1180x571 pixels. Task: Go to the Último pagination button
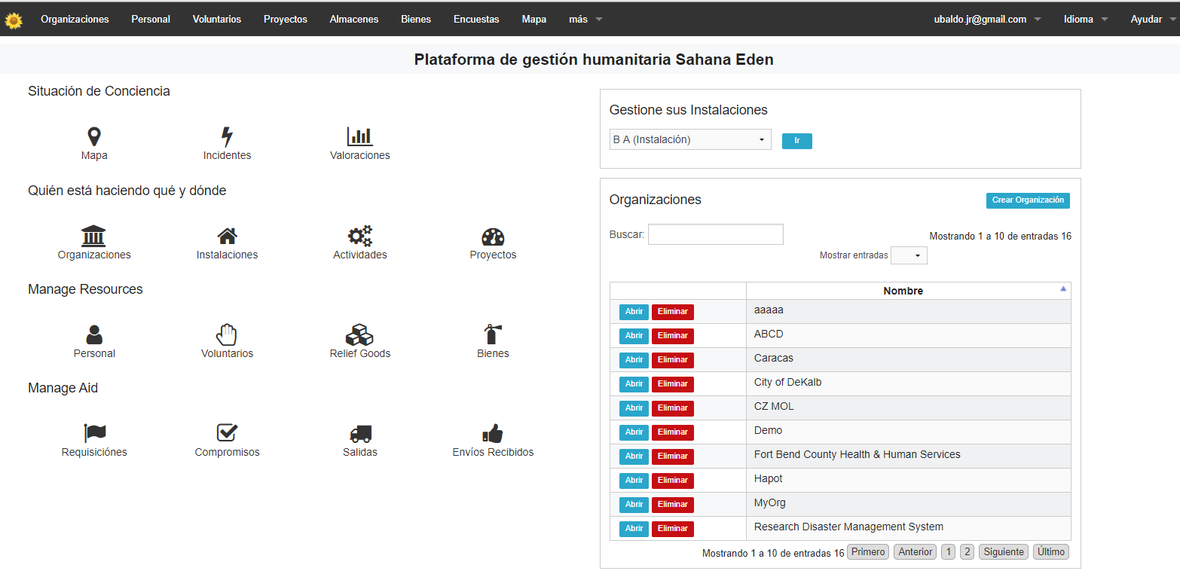click(x=1051, y=552)
